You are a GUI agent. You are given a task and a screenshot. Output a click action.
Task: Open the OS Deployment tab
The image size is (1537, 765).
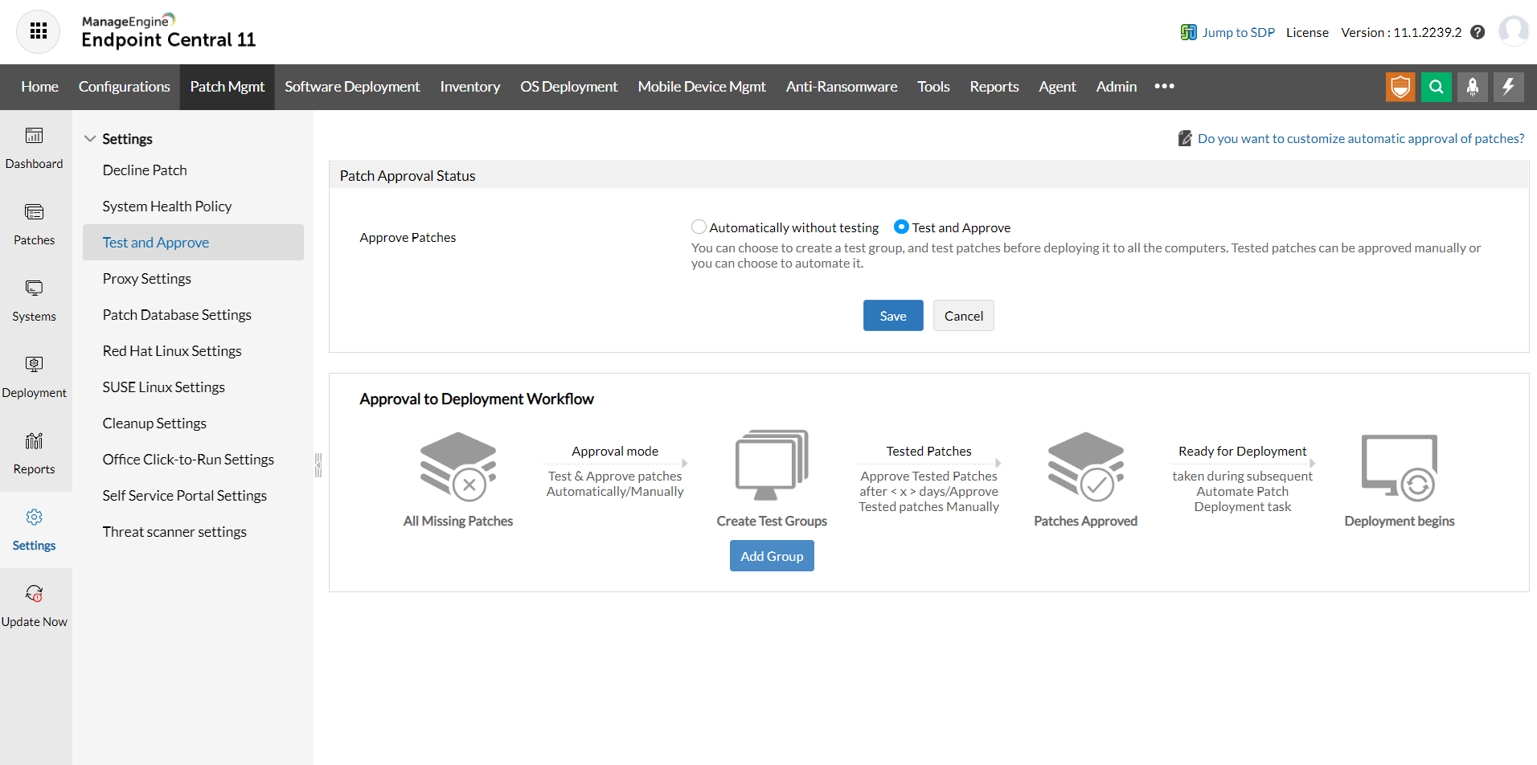pos(568,87)
